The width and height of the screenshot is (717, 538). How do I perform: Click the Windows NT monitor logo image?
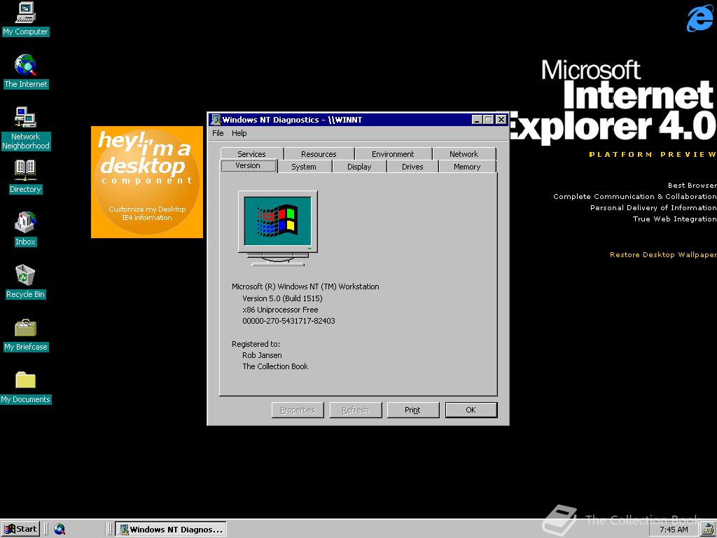pyautogui.click(x=277, y=228)
